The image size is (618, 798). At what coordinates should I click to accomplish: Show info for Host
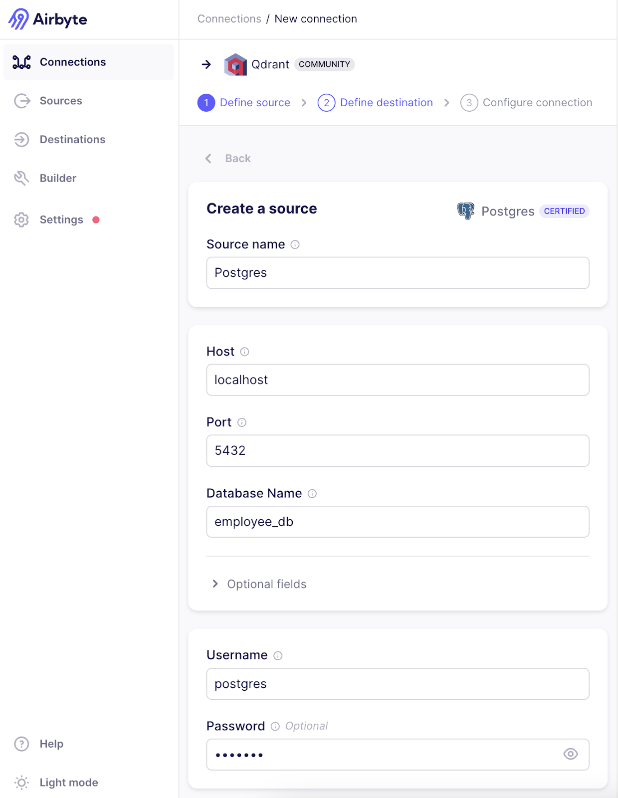244,352
